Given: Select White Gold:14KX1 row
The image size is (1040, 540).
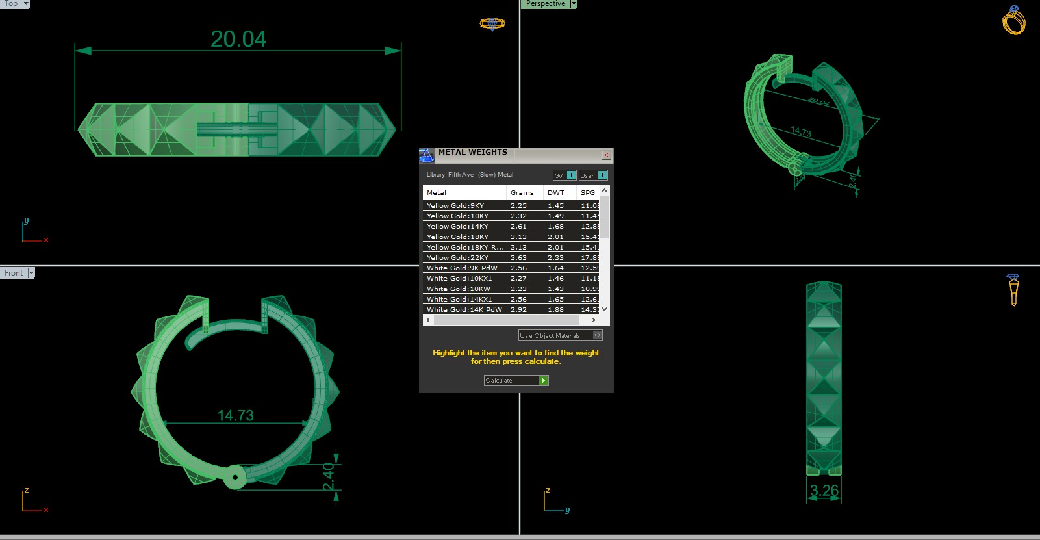Looking at the screenshot, I should (511, 299).
